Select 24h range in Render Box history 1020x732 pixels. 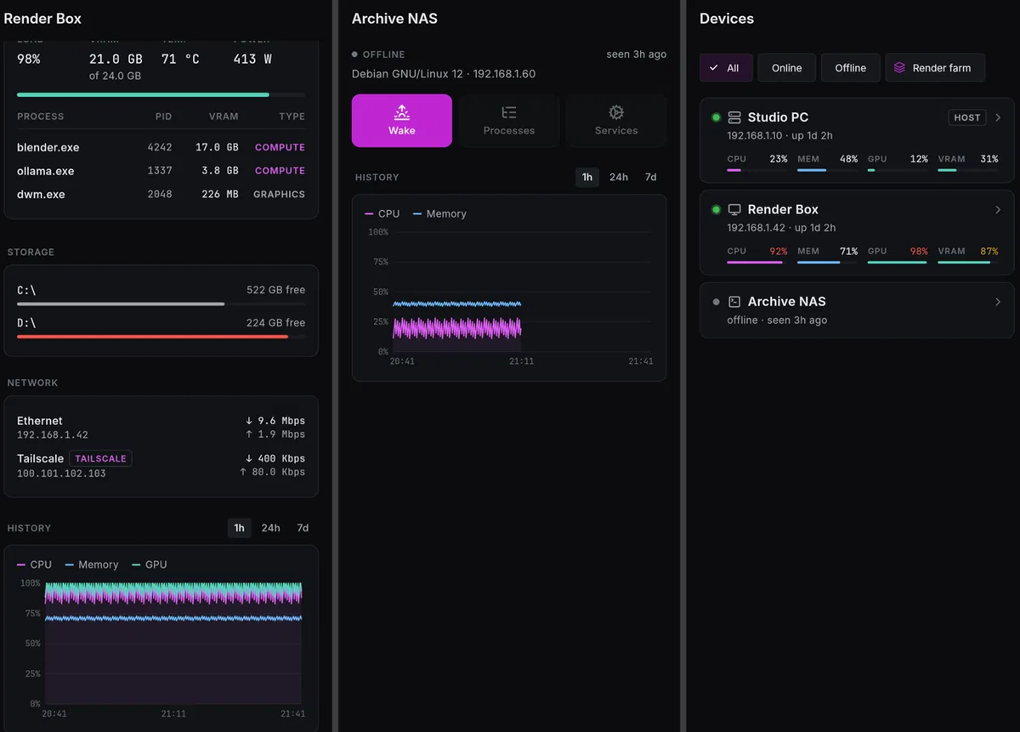click(x=270, y=528)
